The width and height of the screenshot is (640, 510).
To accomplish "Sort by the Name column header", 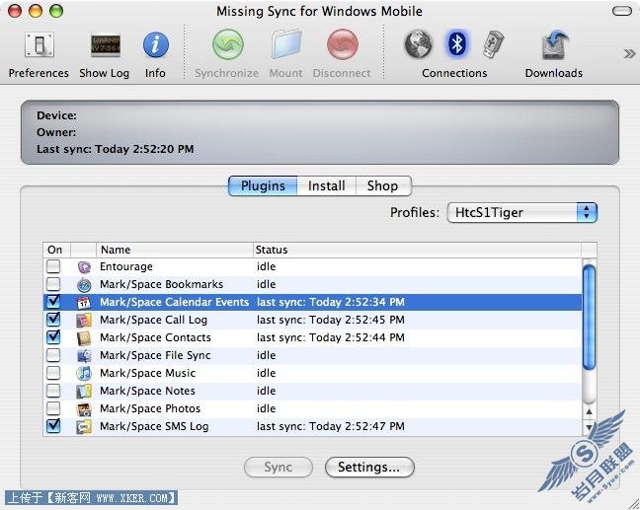I will pos(175,250).
